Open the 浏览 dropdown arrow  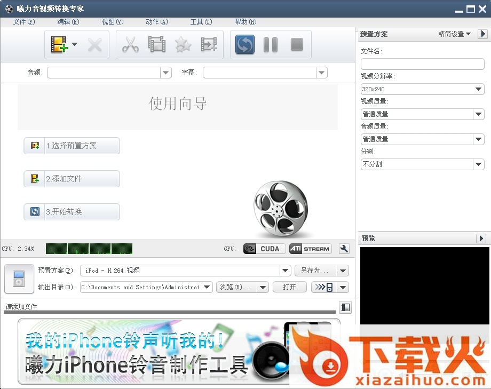[x=263, y=287]
